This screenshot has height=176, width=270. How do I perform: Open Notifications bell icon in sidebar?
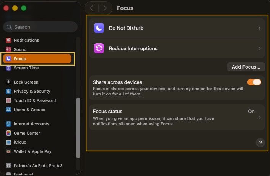click(8, 40)
